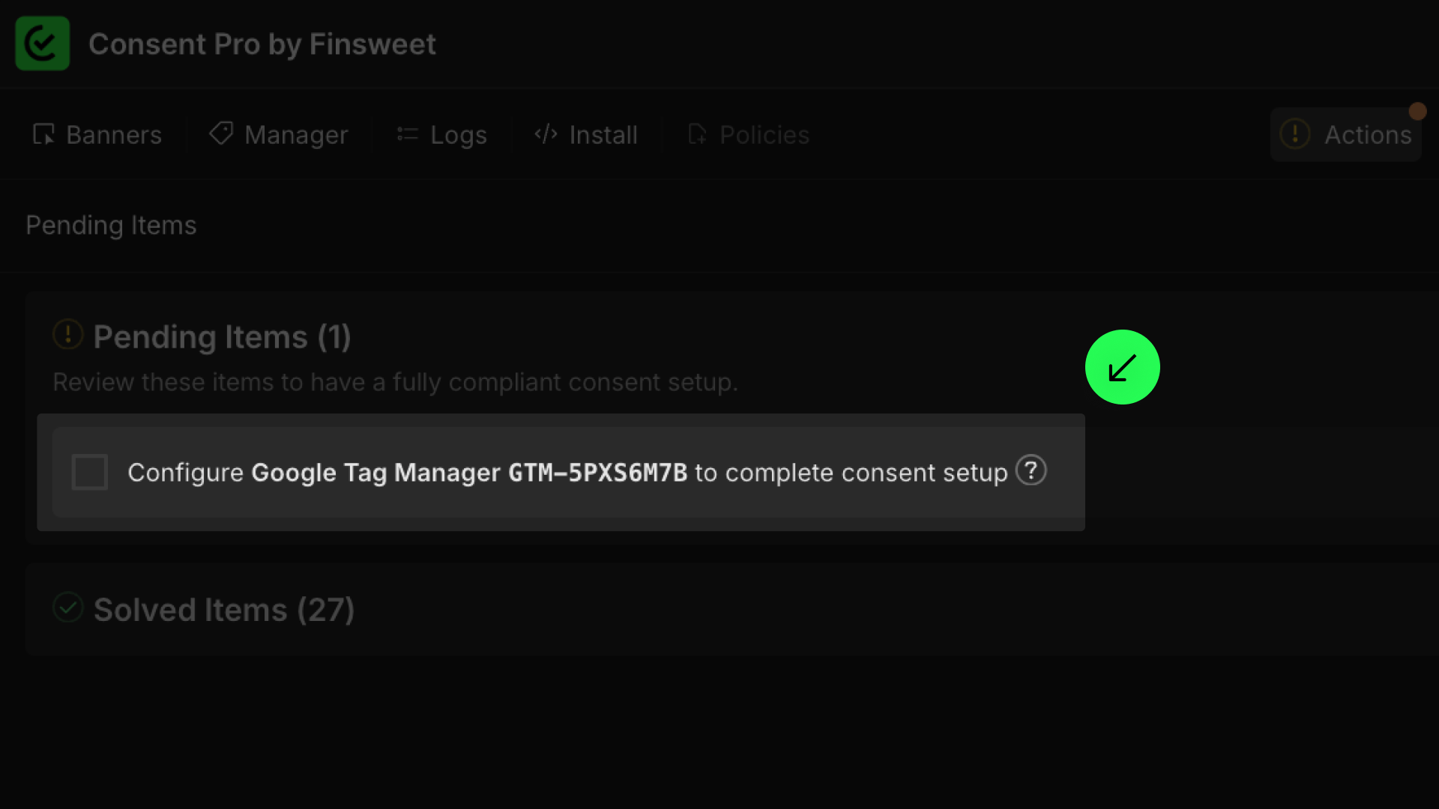The width and height of the screenshot is (1439, 809).
Task: Click the Install code brackets icon
Action: (546, 134)
